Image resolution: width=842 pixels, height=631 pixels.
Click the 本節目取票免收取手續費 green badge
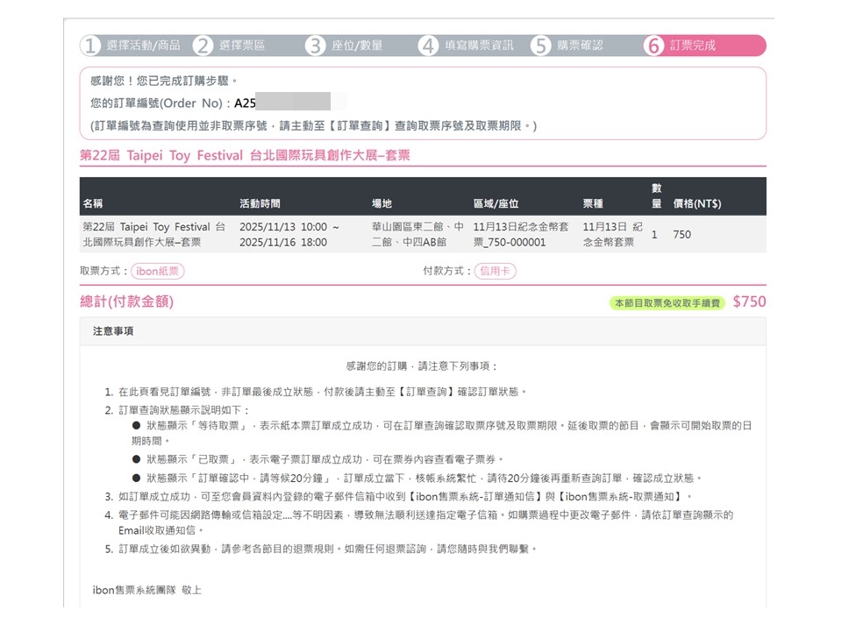coord(667,303)
